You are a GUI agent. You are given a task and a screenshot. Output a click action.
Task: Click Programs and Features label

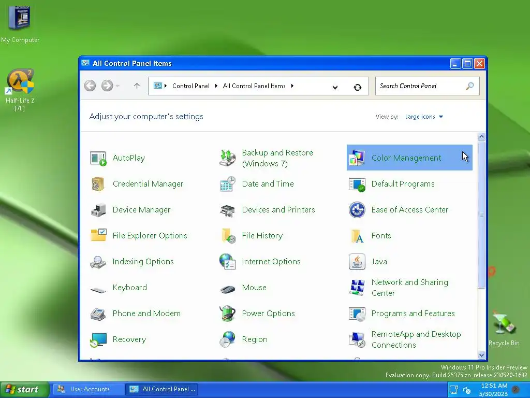[413, 314]
